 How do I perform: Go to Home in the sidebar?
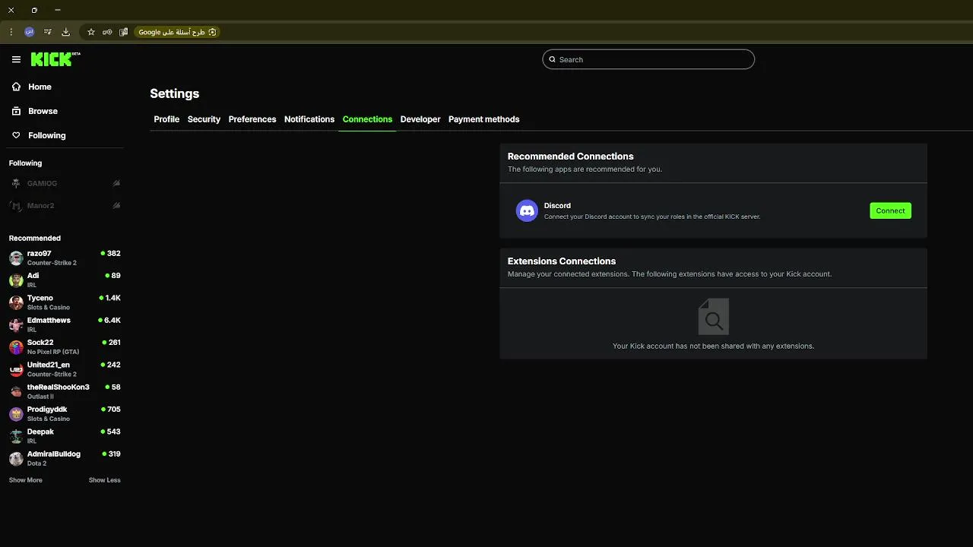pyautogui.click(x=40, y=87)
